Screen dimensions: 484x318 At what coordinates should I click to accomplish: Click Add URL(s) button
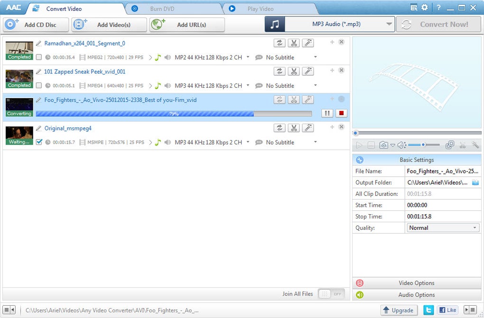click(x=187, y=25)
